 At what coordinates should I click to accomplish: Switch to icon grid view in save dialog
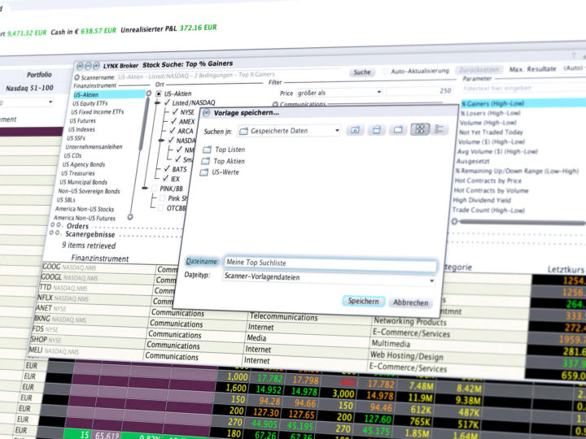(420, 129)
